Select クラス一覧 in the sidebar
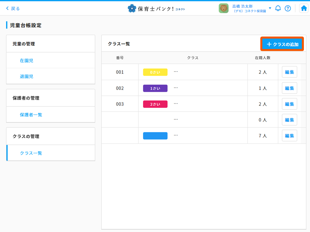 pos(31,153)
